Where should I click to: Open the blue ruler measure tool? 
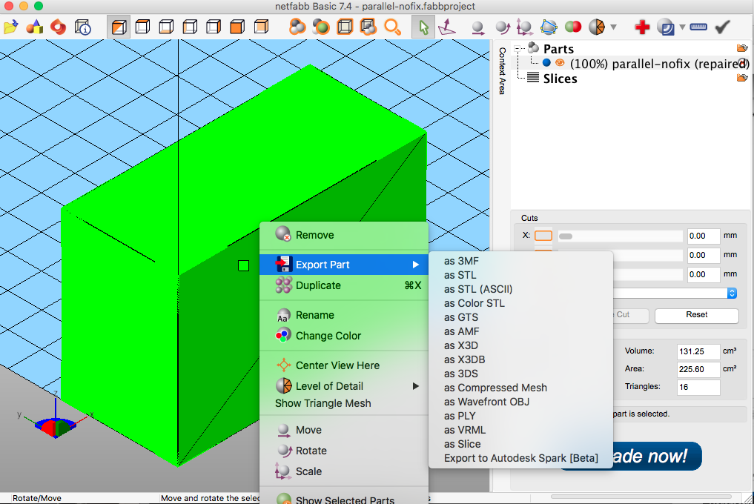[698, 27]
